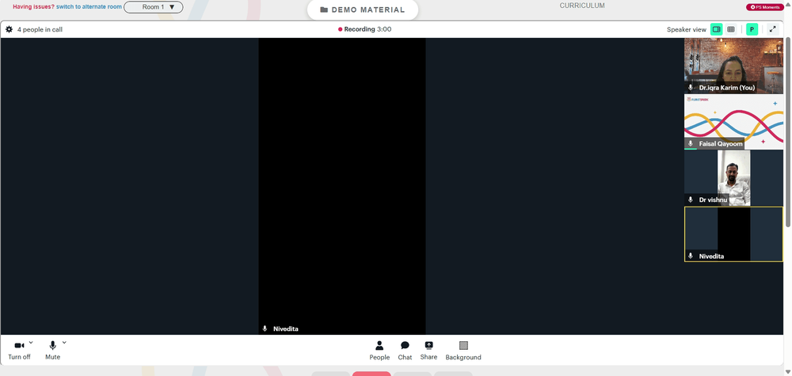
Task: Click the PS Moments button
Action: coord(765,7)
